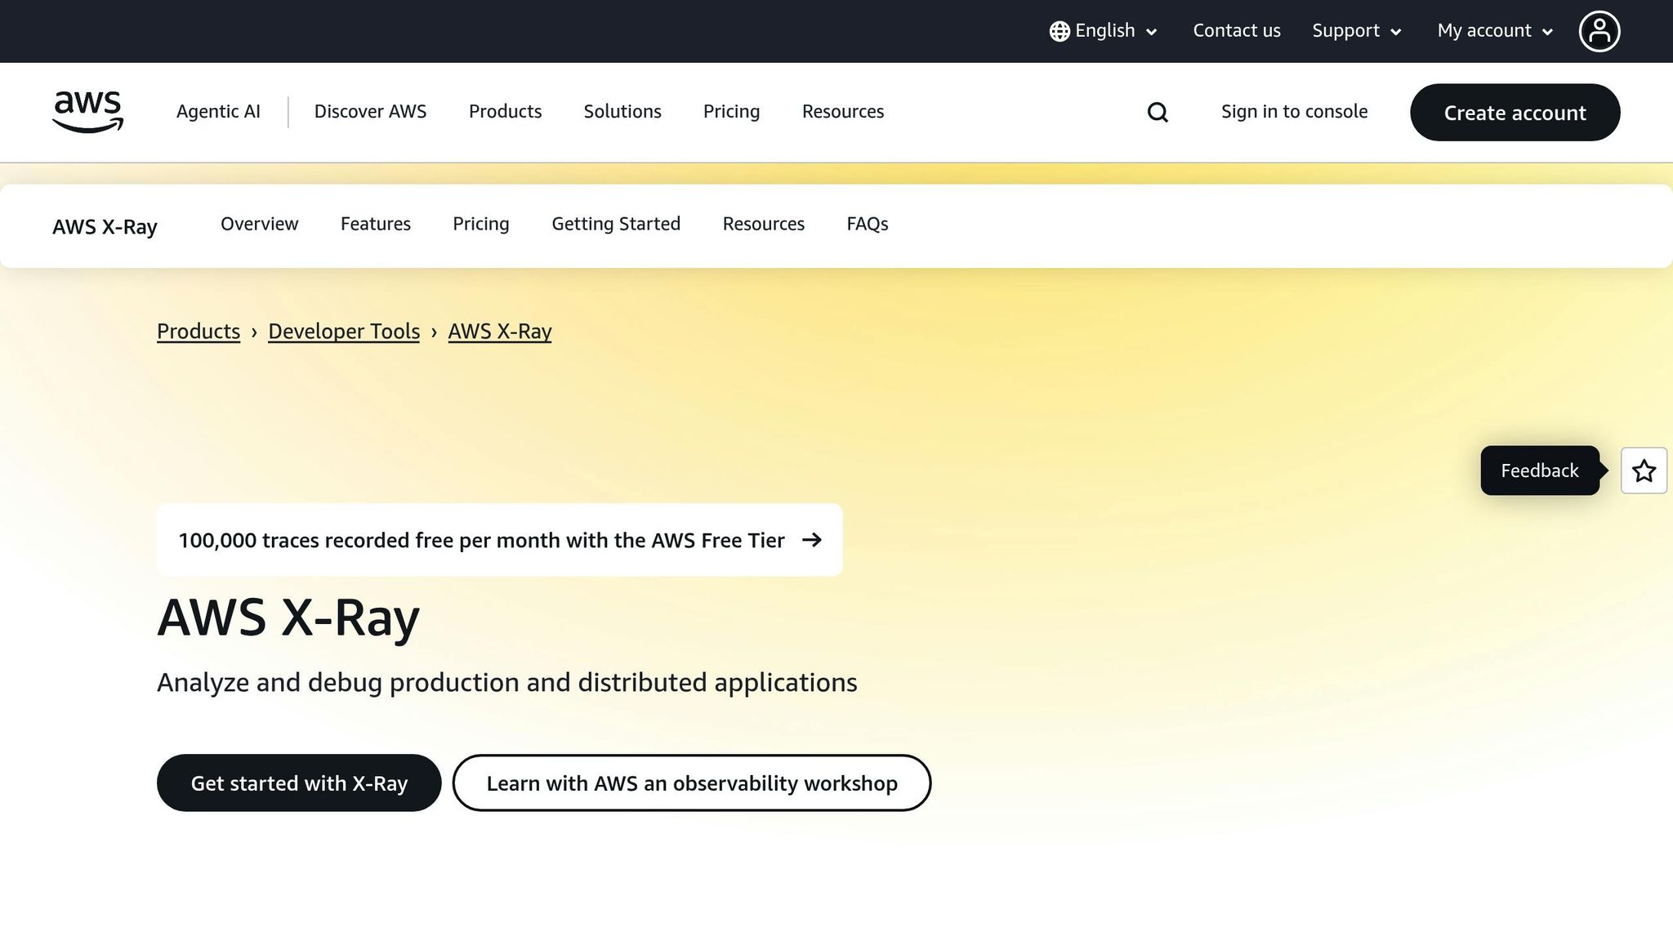Click the arrow on the Free Tier banner
The width and height of the screenshot is (1673, 941).
pos(813,540)
